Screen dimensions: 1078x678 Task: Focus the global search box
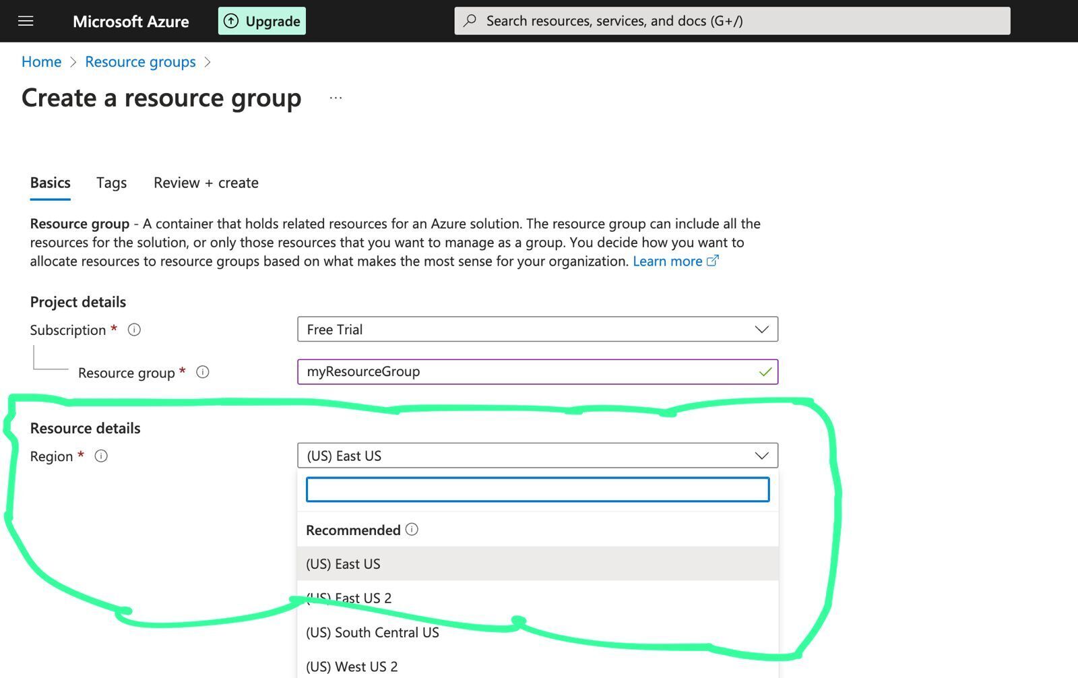732,21
